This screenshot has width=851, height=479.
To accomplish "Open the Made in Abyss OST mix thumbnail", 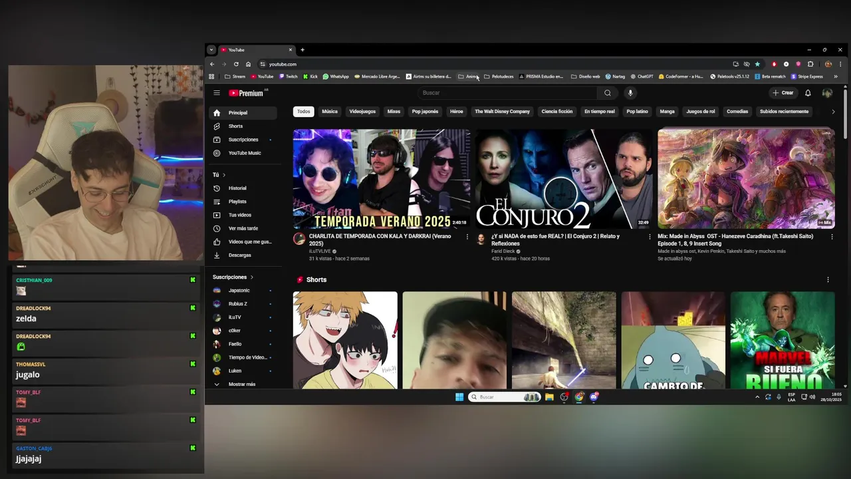I will click(x=746, y=179).
